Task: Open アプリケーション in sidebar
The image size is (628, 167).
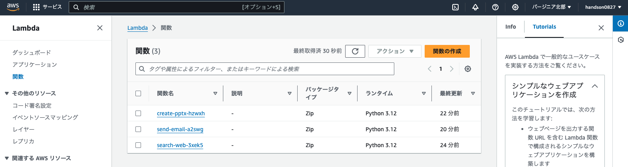Action: 35,64
